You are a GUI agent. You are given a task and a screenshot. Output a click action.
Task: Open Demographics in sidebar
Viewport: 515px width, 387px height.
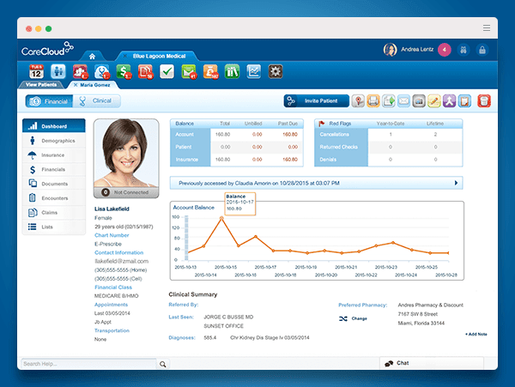(x=54, y=141)
